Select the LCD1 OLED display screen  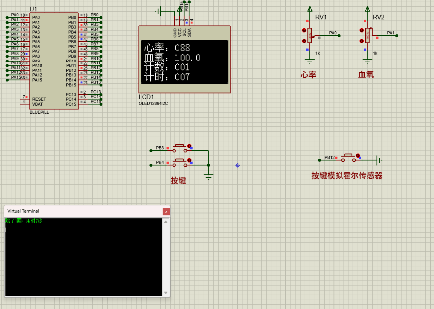coord(184,61)
